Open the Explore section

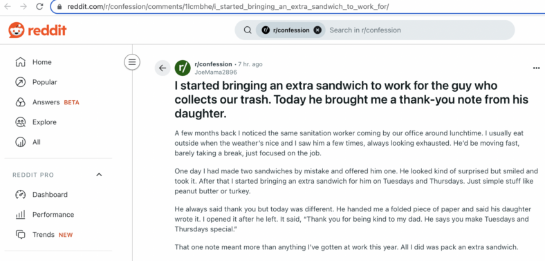click(44, 122)
